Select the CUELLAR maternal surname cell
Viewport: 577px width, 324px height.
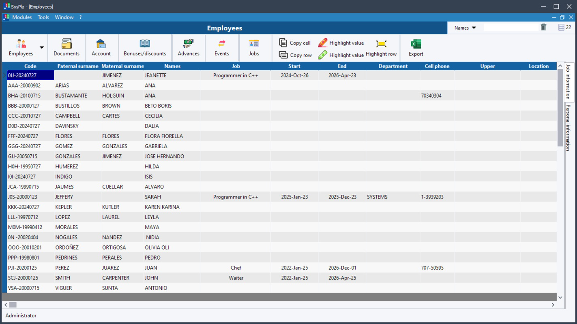(122, 187)
